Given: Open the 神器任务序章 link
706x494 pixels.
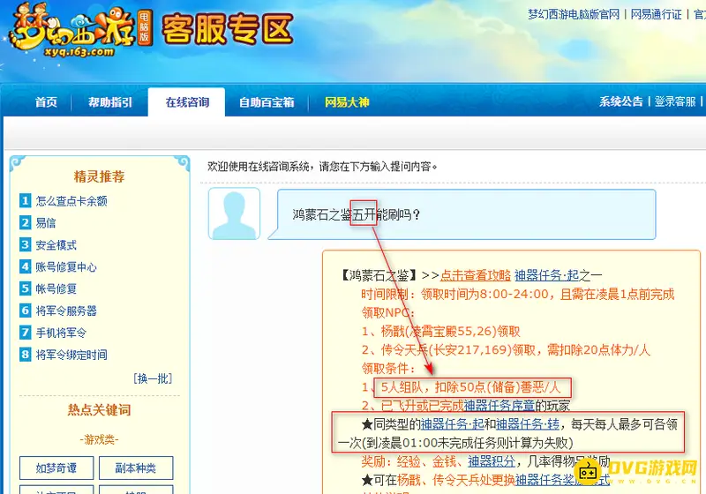Looking at the screenshot, I should pos(499,406).
